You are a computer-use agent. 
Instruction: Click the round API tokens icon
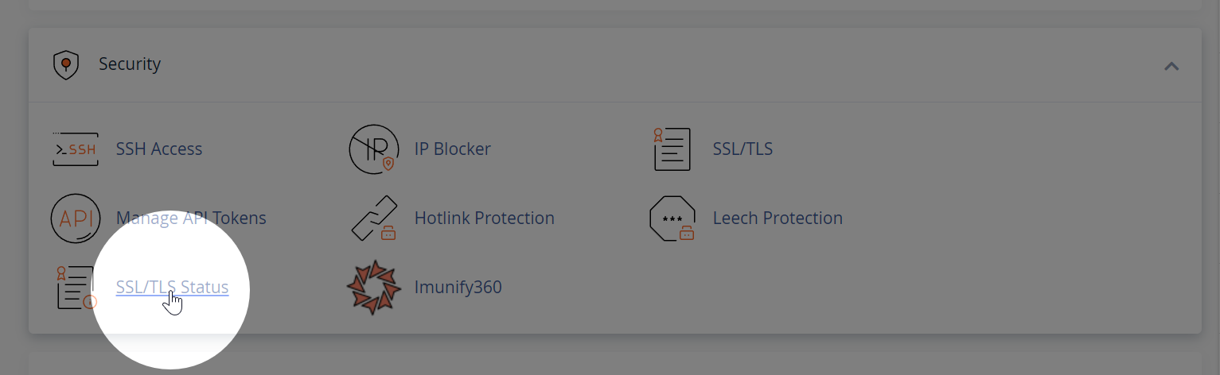(76, 218)
